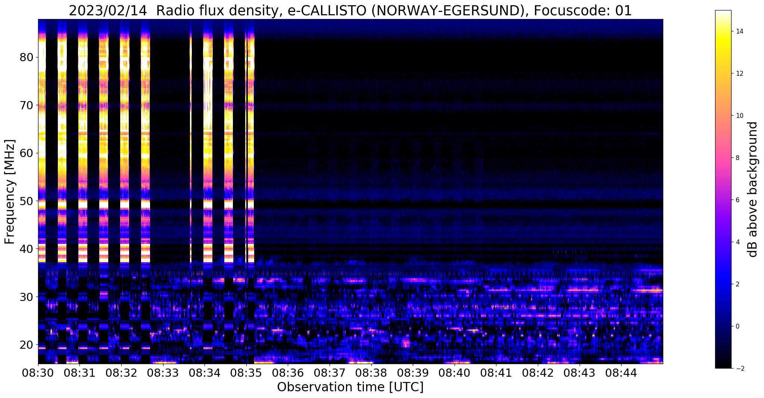This screenshot has height=398, width=764.
Task: Click the 08:38 time tick label
Action: (371, 373)
